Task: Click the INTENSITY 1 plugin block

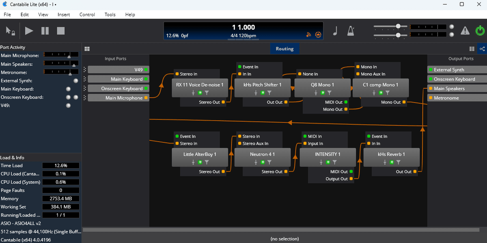Action: pyautogui.click(x=328, y=158)
